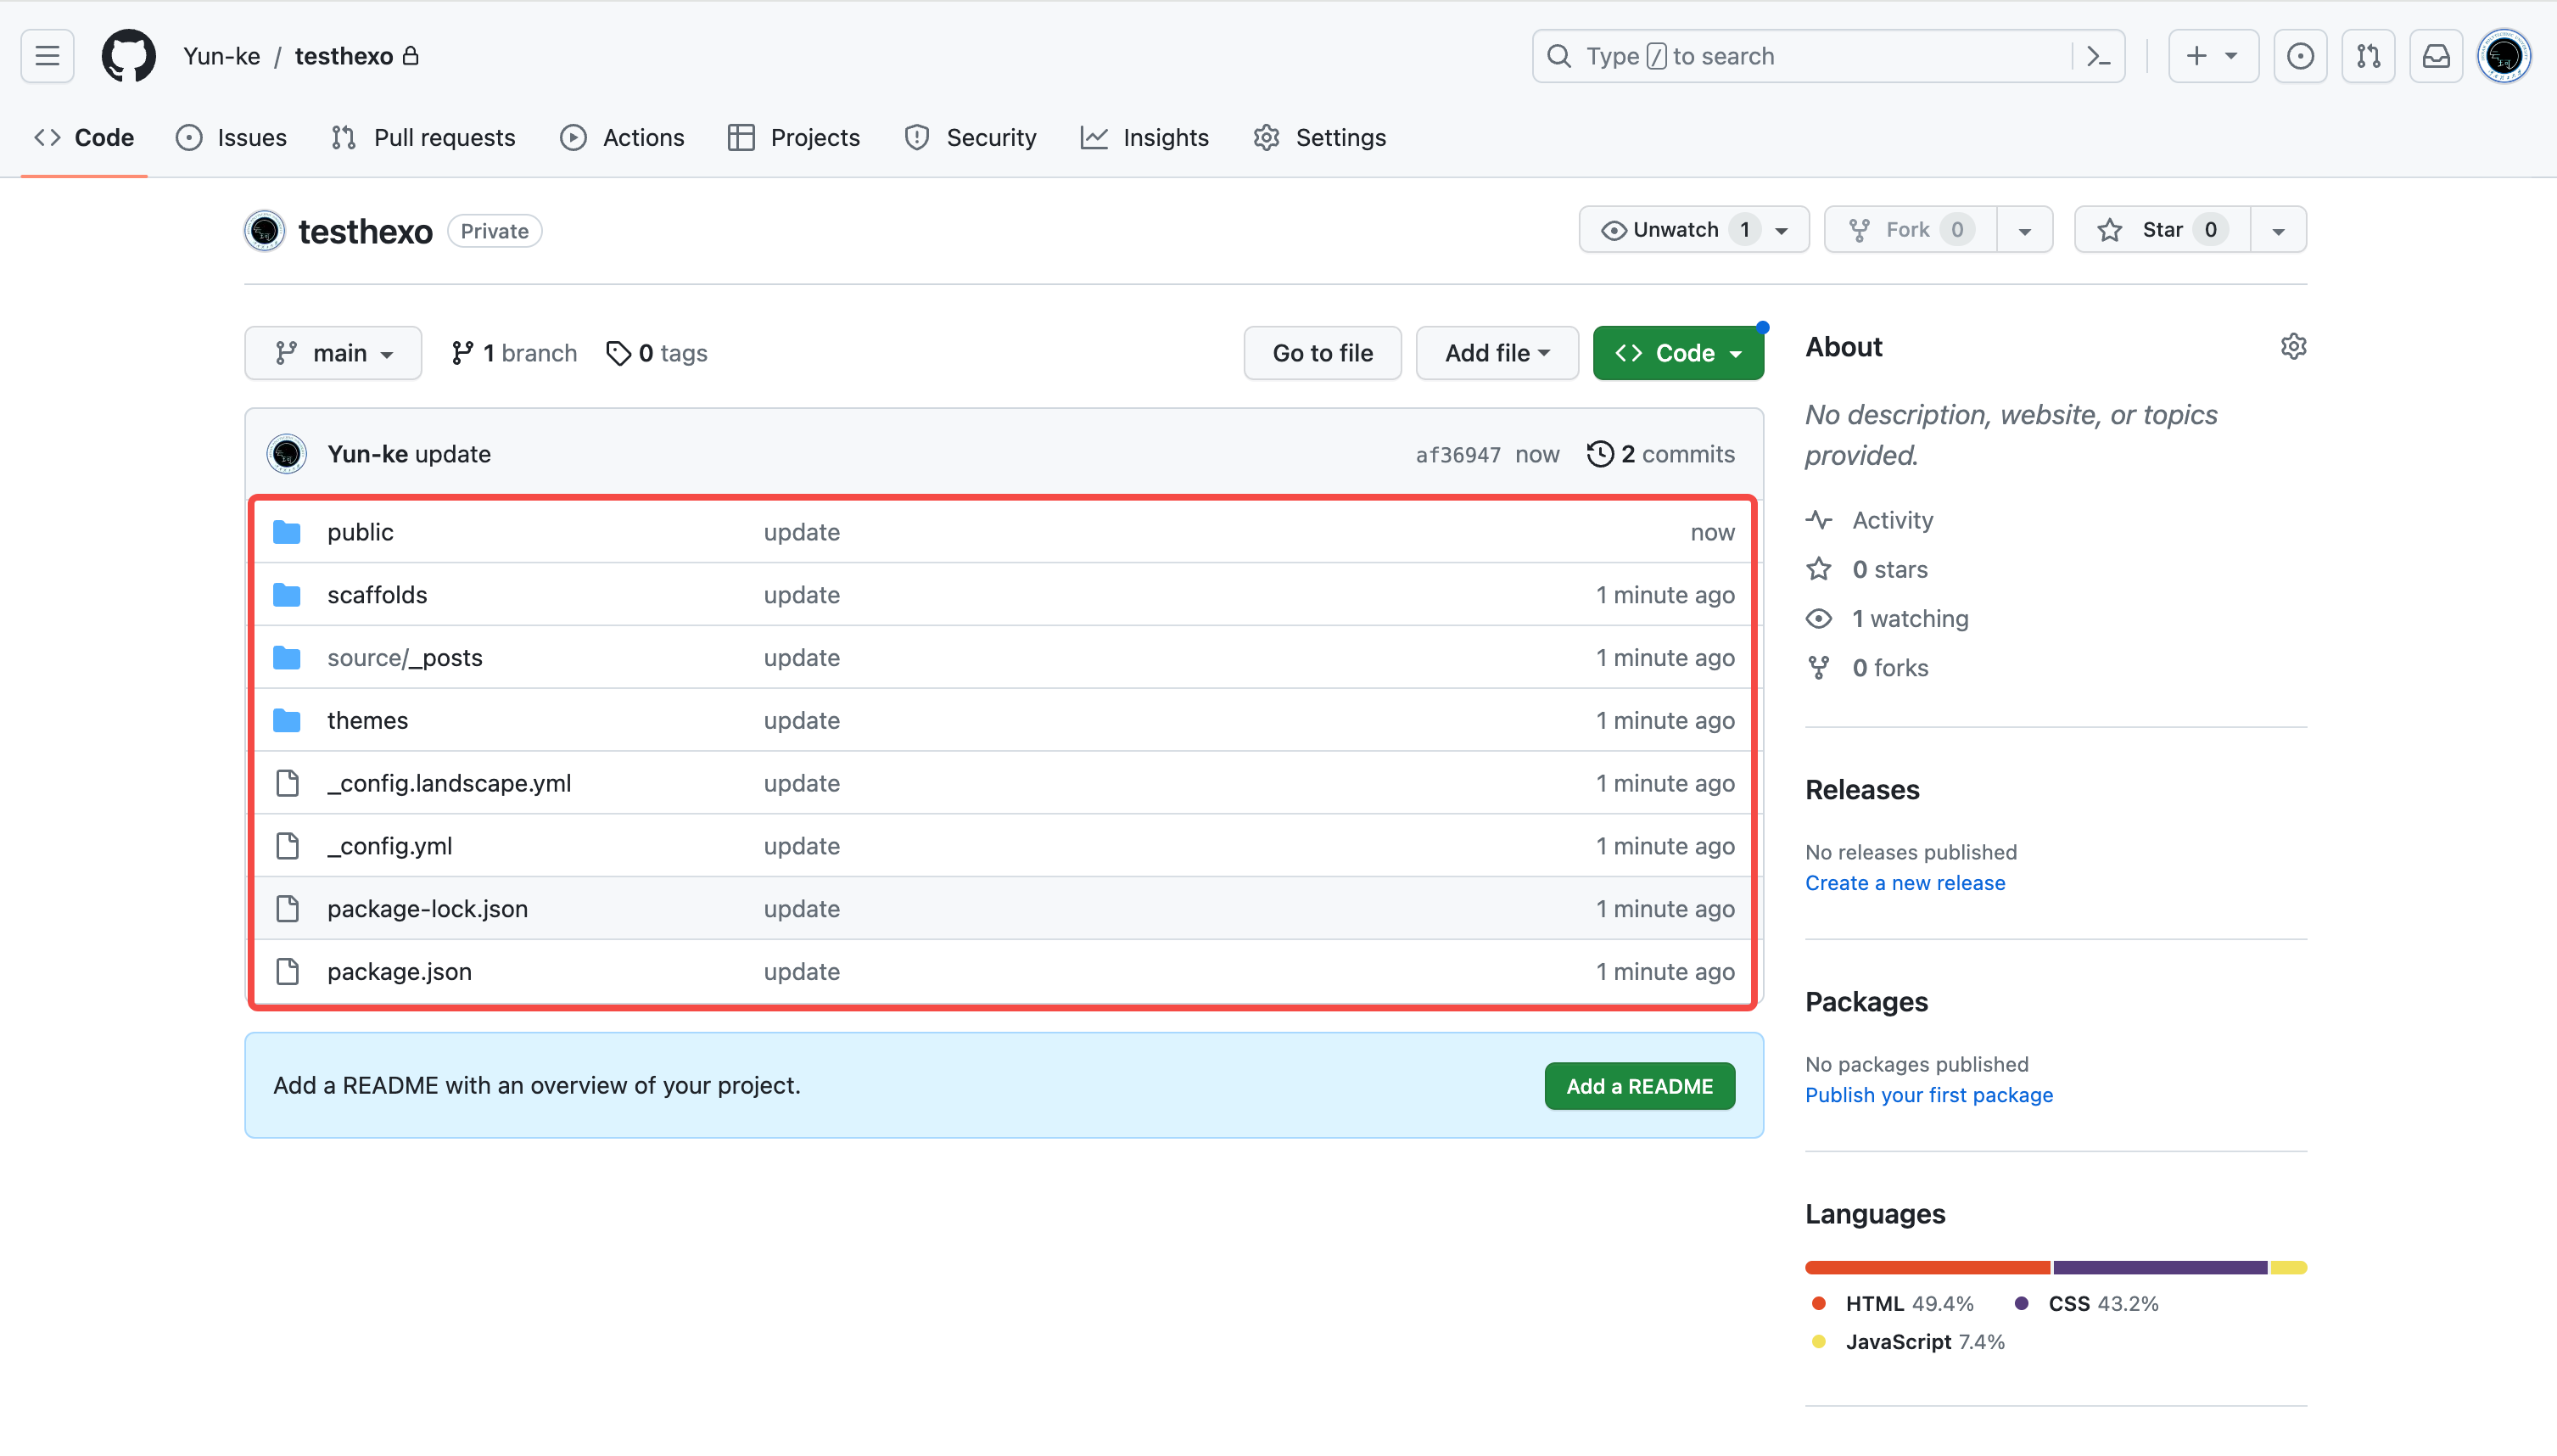Open the issues icon in the header
The width and height of the screenshot is (2557, 1456).
(2300, 56)
